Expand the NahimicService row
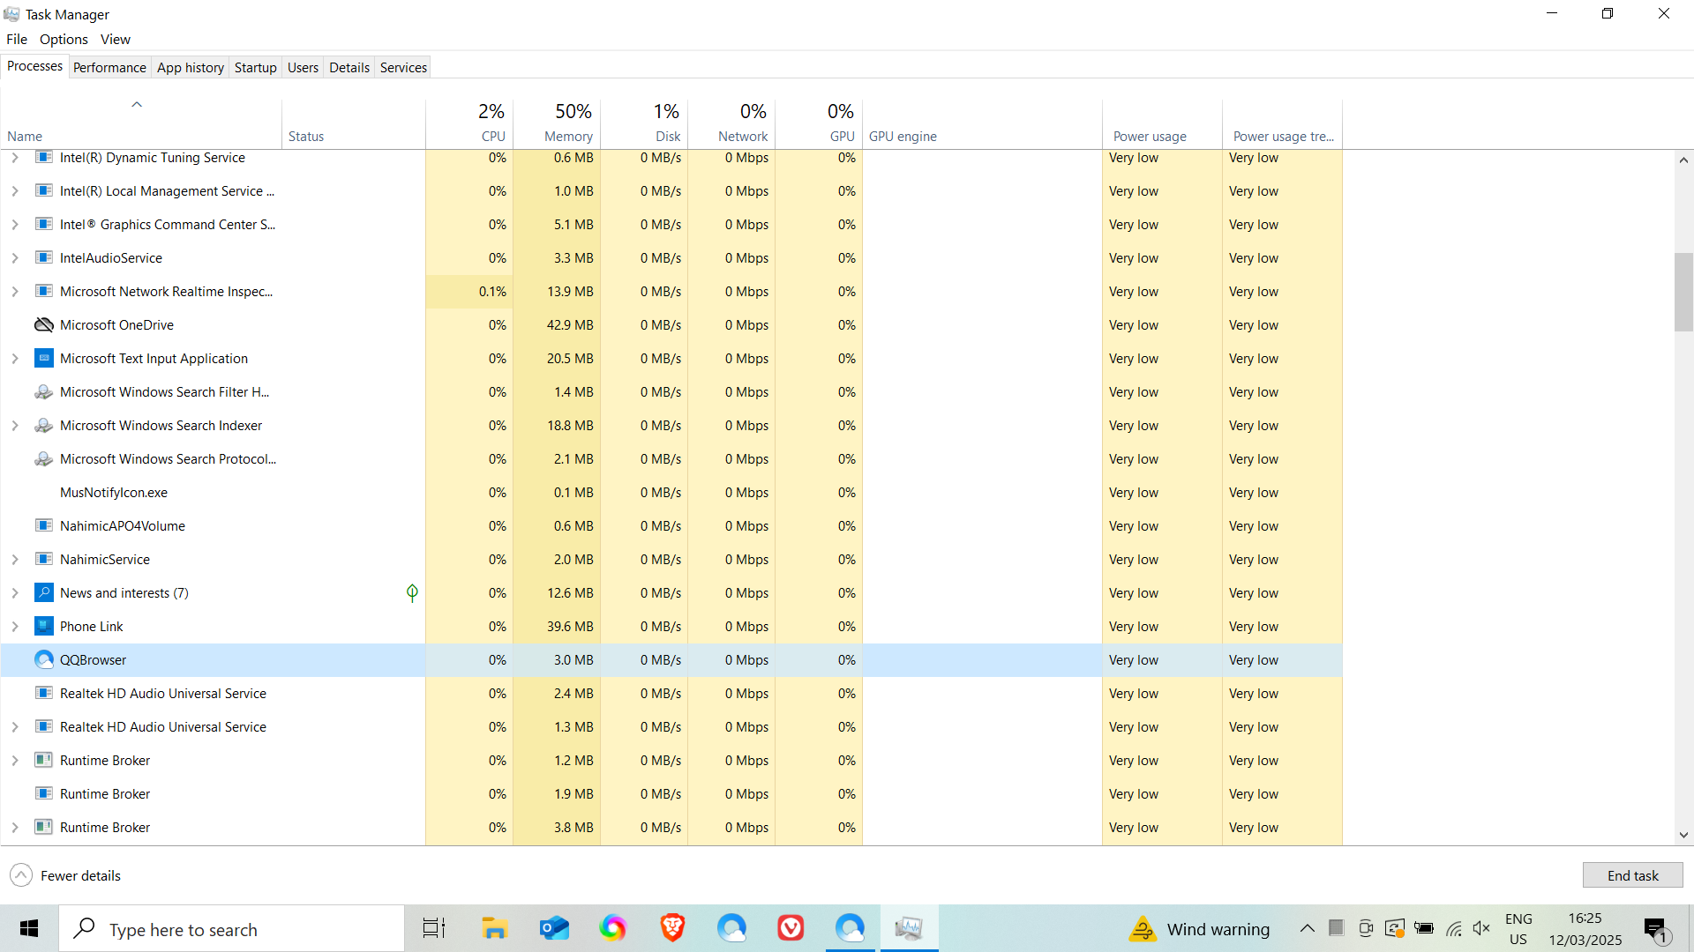This screenshot has height=952, width=1694. 15,560
